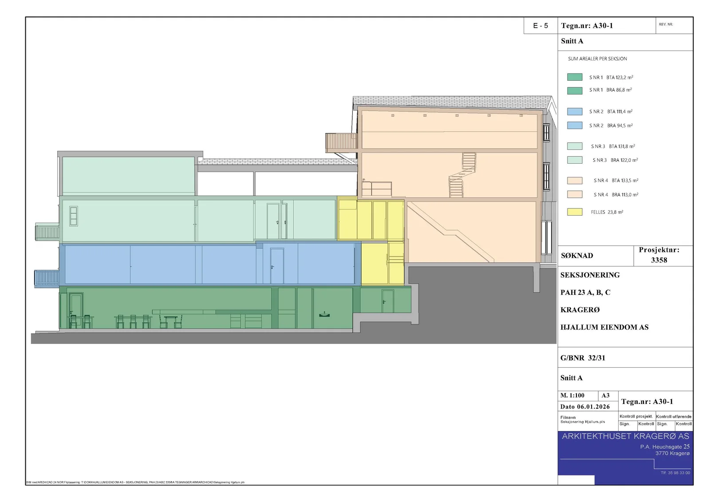This screenshot has width=710, height=502.
Task: Click the phone number 'Tlf: 35 98 33 00'
Action: pos(675,473)
